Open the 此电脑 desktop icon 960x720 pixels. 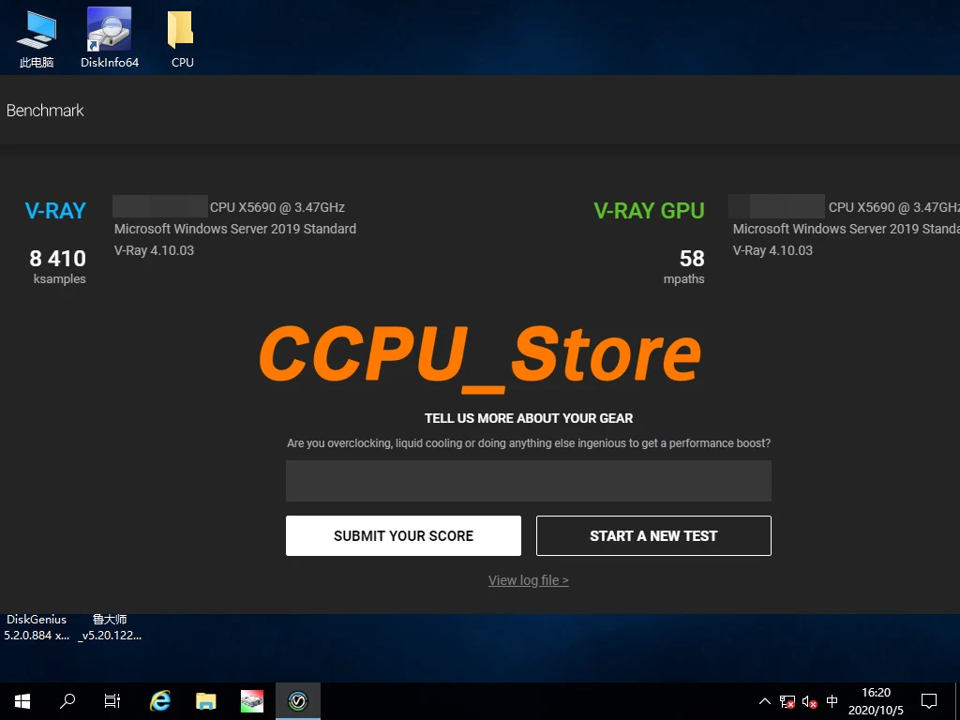37,37
